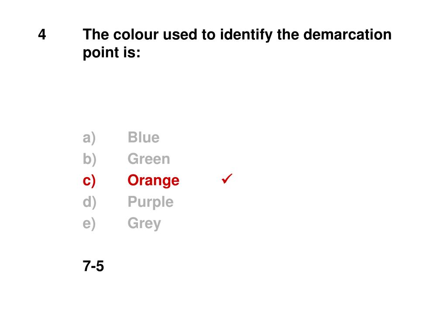Image resolution: width=447 pixels, height=335 pixels.
Task: Click the question number 4
Action: coord(42,34)
